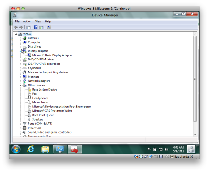This screenshot has width=209, height=172.
Task: Select the Fax device entry
Action: click(34, 94)
